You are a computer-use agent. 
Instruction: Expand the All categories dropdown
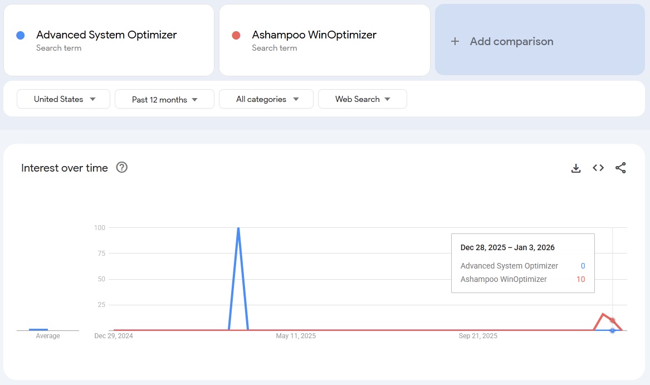[x=266, y=99]
